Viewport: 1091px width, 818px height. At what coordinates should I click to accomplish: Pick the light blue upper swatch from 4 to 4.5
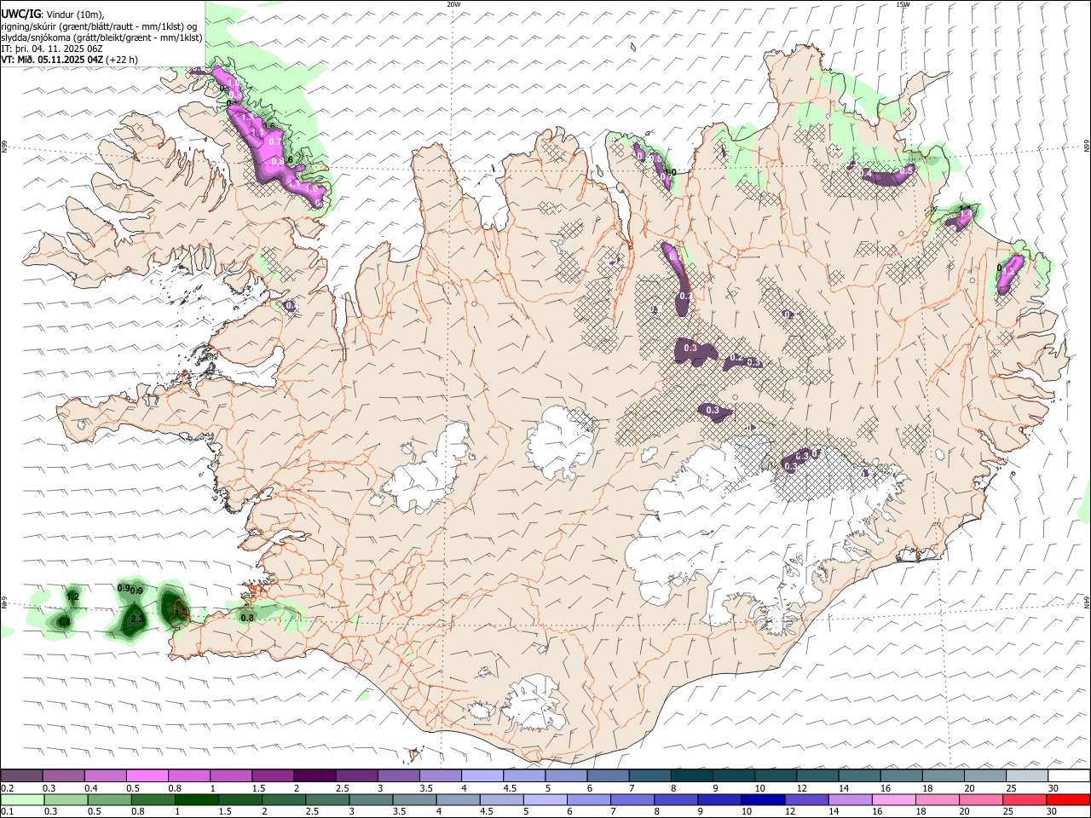(x=482, y=776)
